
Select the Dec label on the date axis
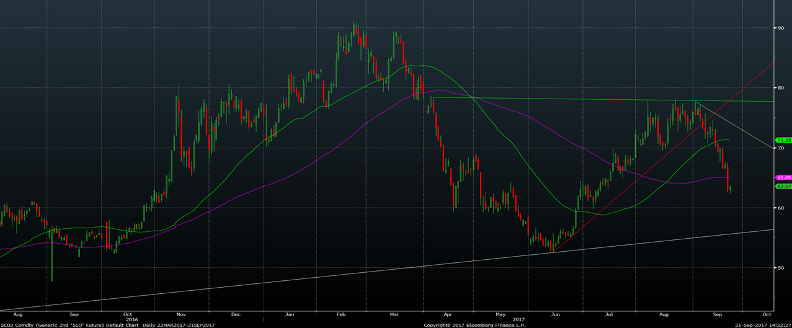pos(236,315)
